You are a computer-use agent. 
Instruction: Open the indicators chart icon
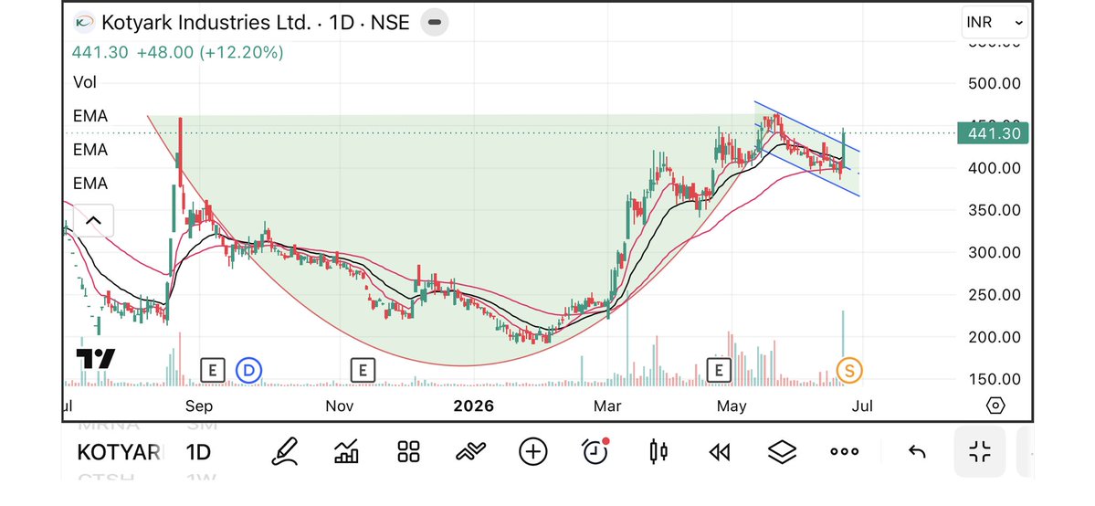click(346, 452)
